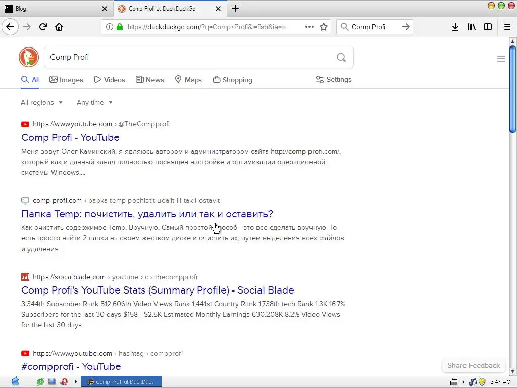Open the All regions dropdown
This screenshot has width=517, height=388.
click(x=41, y=102)
